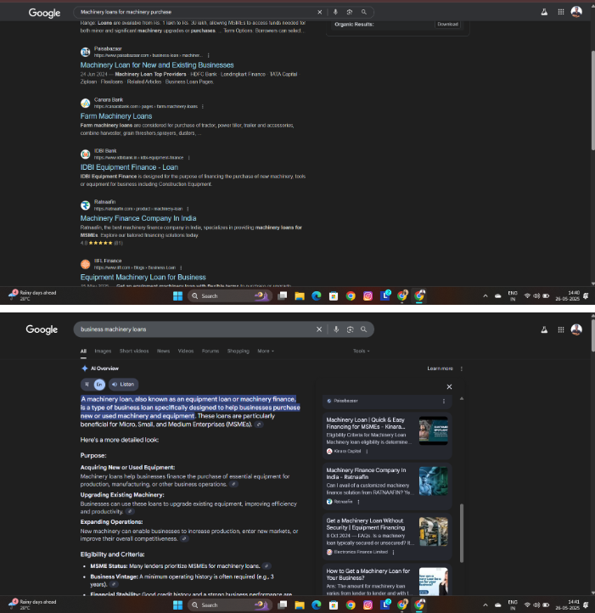Start voice search beside 'Machinery loans for machinery purchase'
595x613 pixels.
pos(335,12)
